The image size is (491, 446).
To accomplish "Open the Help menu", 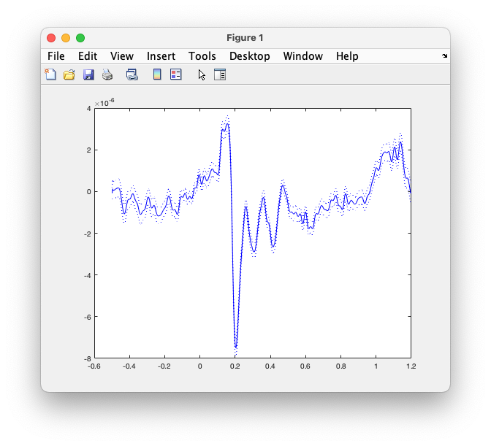I will pos(347,56).
